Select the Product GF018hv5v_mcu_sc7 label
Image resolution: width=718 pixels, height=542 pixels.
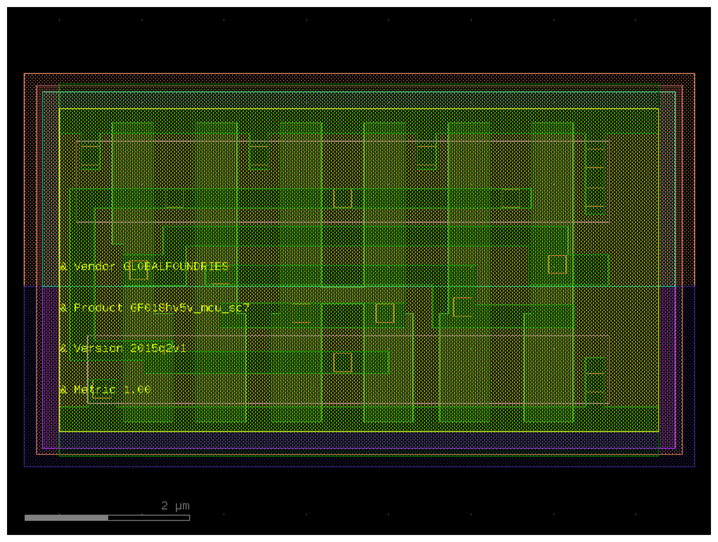click(x=154, y=308)
